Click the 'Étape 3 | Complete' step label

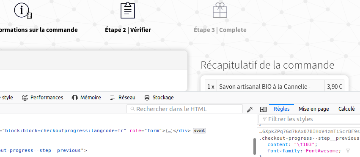pyautogui.click(x=220, y=30)
